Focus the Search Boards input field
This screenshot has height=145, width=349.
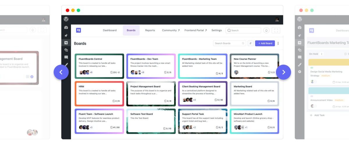228,43
